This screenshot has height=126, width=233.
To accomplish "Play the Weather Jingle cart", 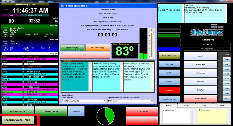I will coord(200,73).
